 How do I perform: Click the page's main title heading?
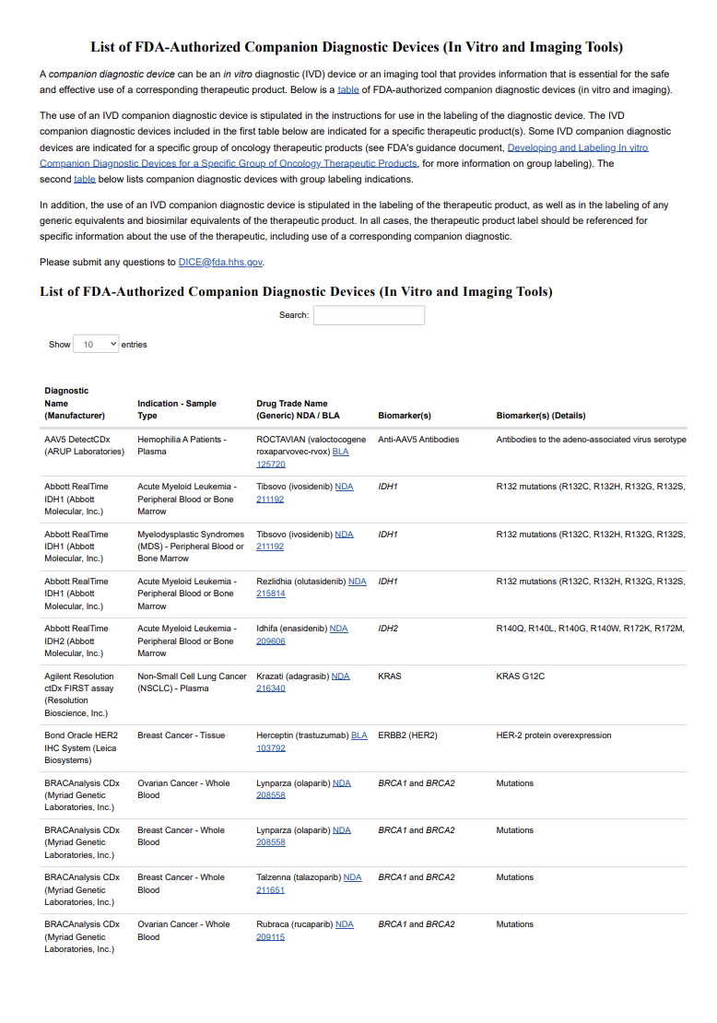[357, 47]
